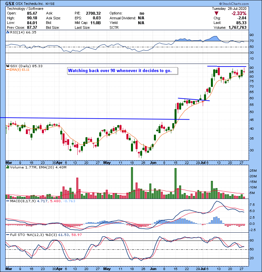Click the NYSE exchange label
The width and height of the screenshot is (262, 272).
pos(50,4)
